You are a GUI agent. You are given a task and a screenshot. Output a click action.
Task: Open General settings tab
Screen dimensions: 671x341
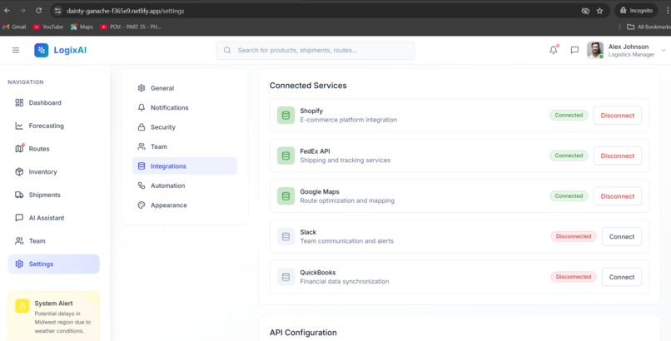185,88
